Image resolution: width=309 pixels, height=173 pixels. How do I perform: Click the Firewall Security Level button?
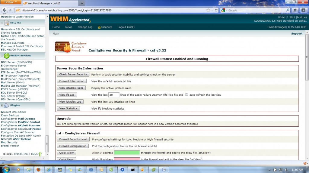73,139
